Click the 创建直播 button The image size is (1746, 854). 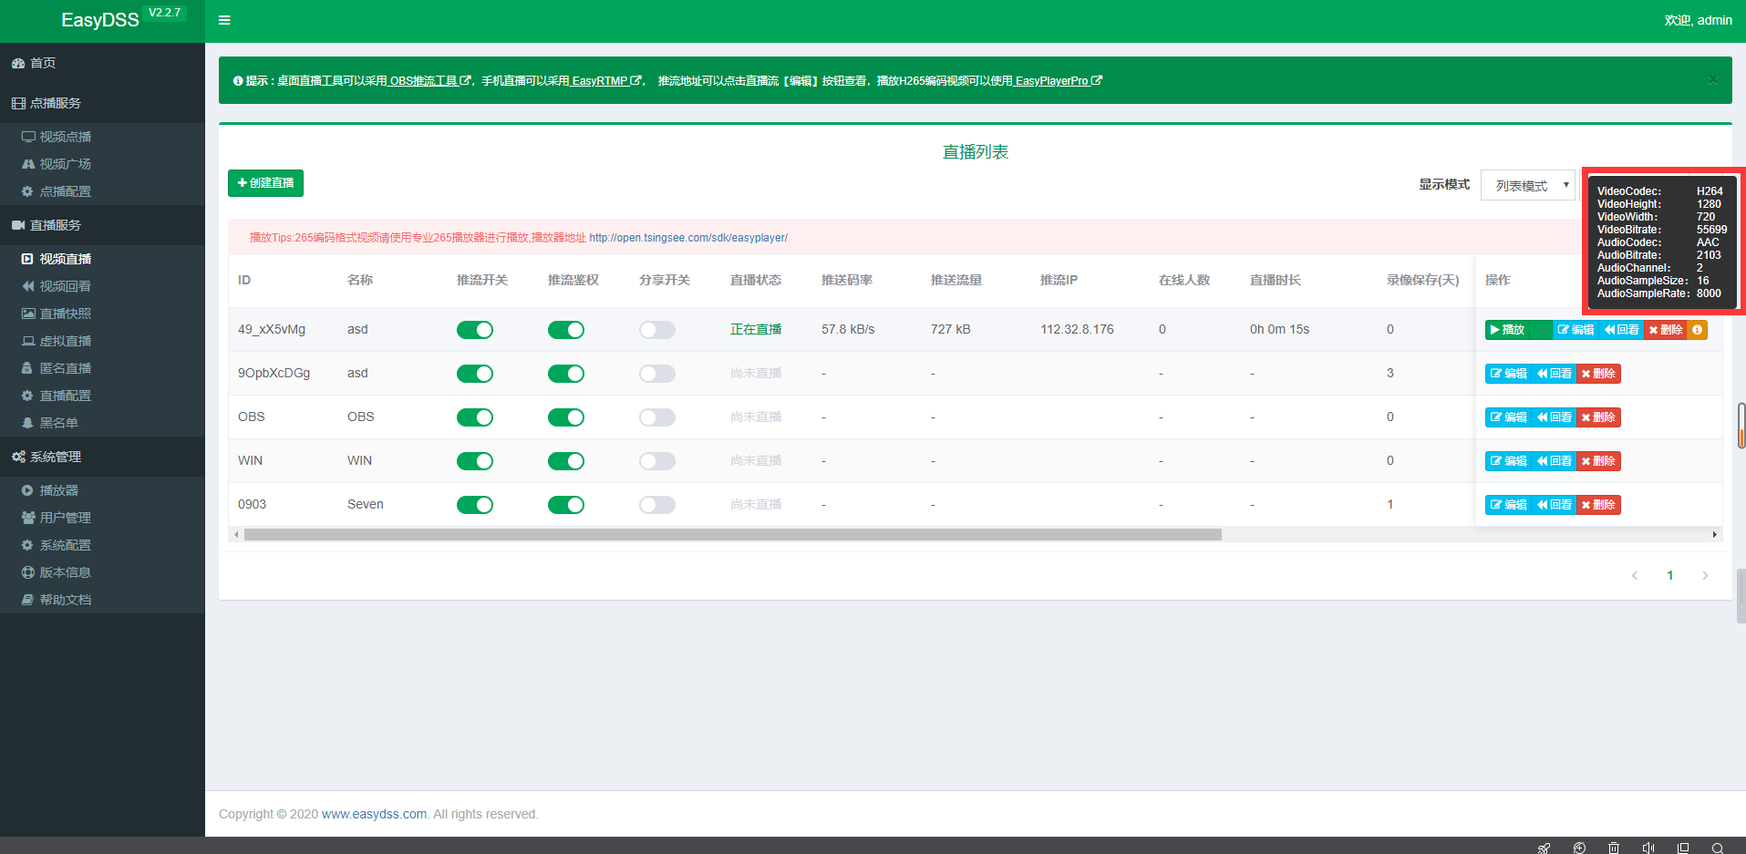(x=265, y=183)
